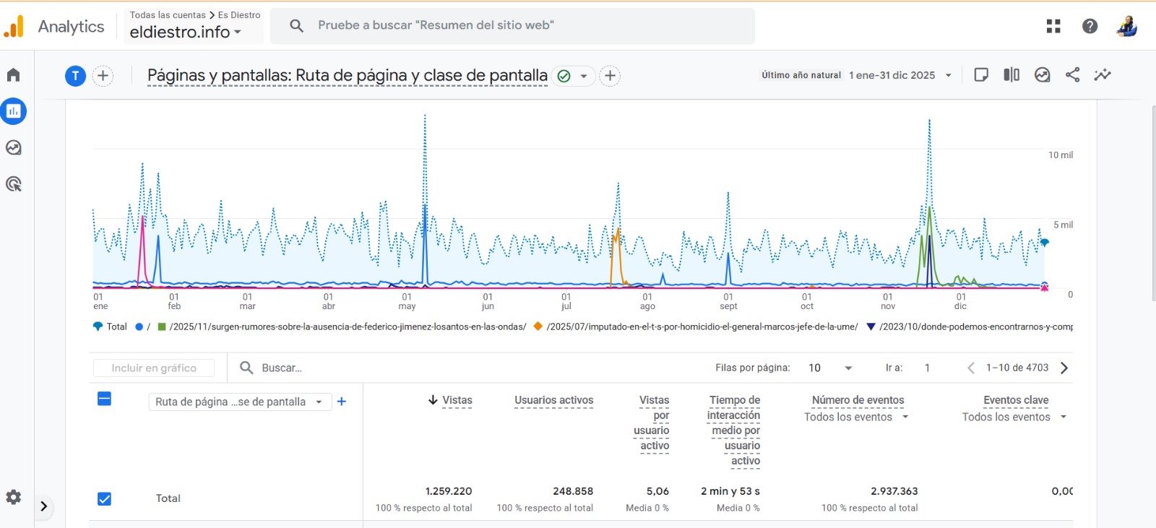The image size is (1156, 528).
Task: Open the Admin settings gear
Action: (x=14, y=497)
